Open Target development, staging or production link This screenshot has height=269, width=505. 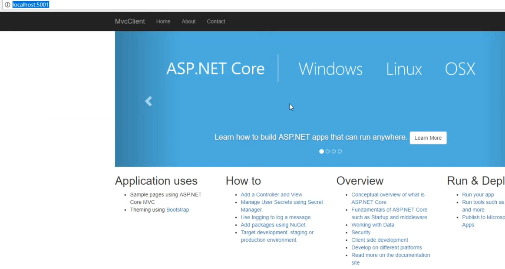[277, 236]
